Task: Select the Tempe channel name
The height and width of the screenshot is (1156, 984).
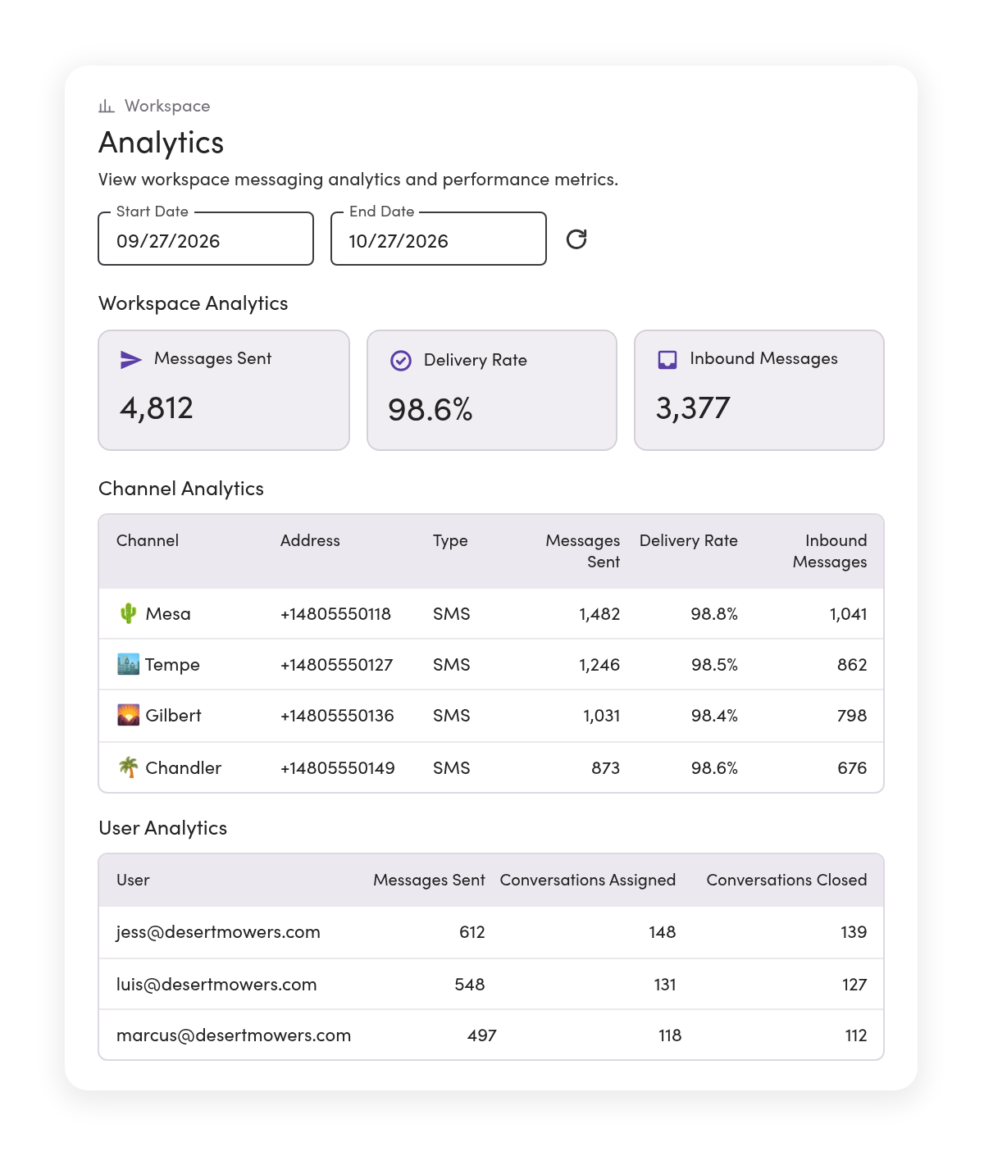Action: 172,665
